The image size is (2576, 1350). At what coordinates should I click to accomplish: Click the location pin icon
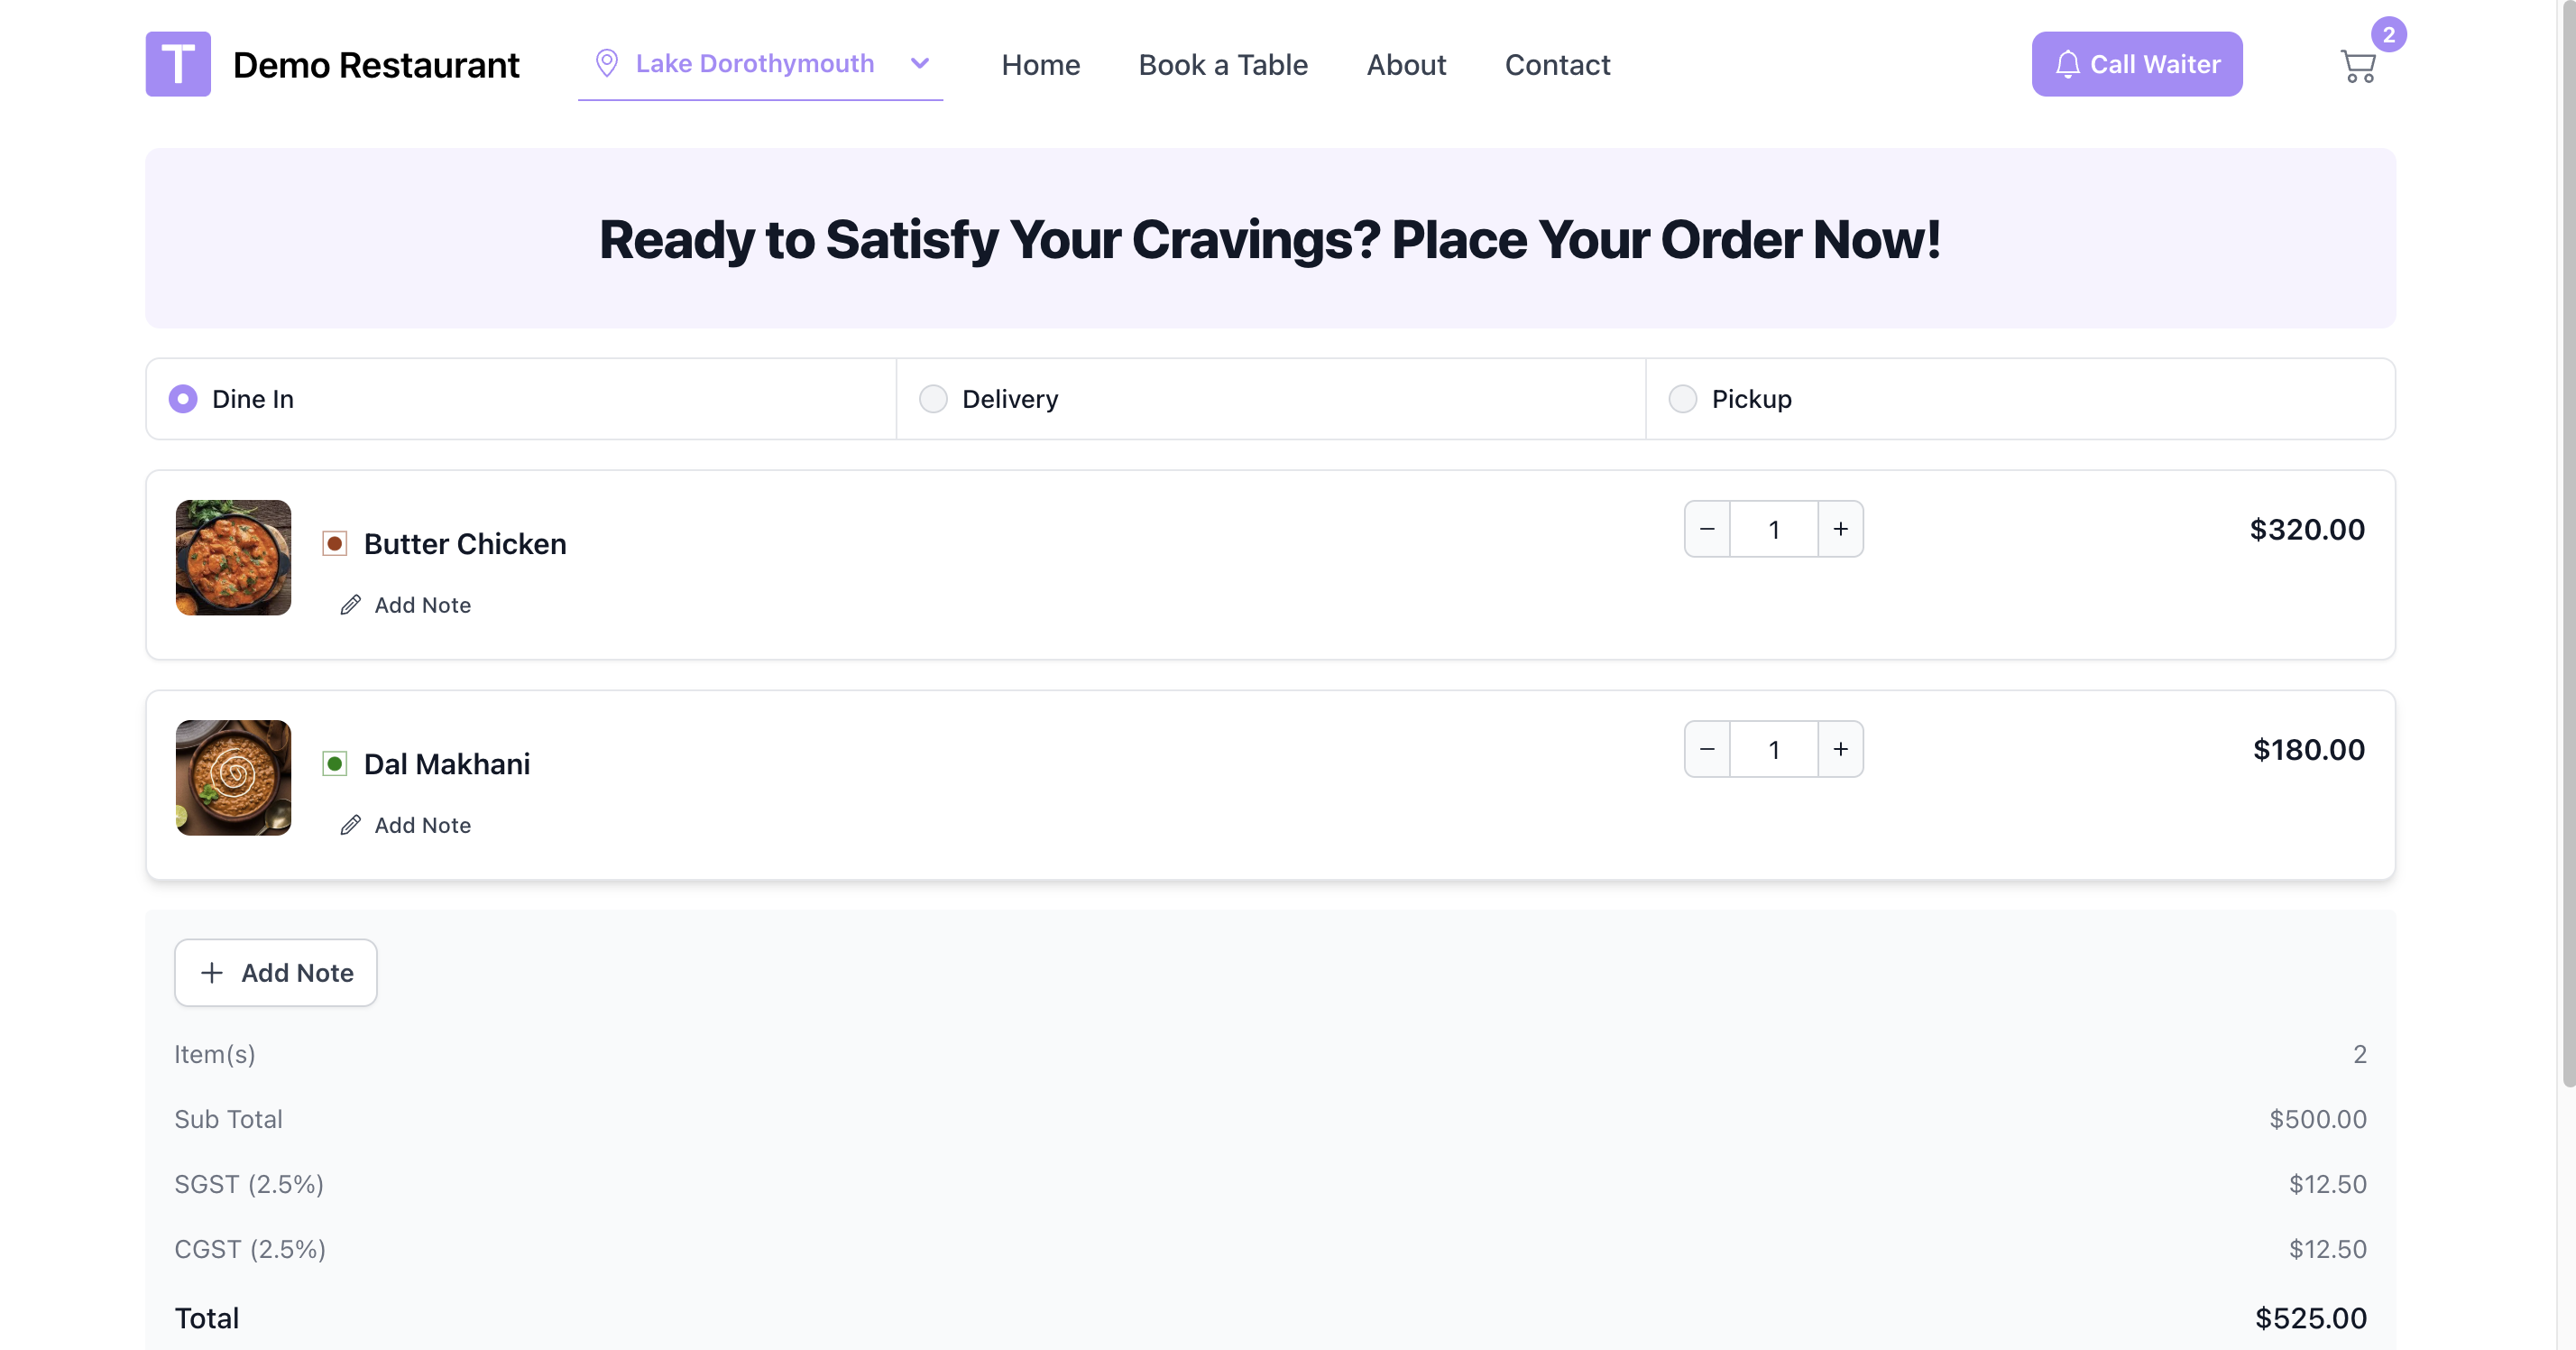pyautogui.click(x=606, y=63)
